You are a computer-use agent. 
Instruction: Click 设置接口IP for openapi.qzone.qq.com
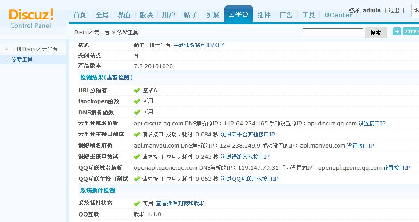397,167
